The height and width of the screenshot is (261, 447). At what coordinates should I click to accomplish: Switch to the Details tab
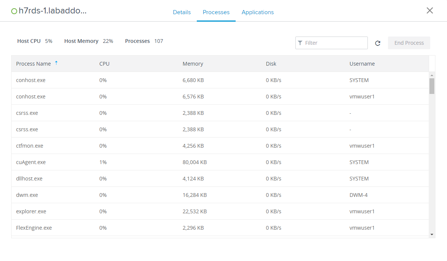tap(181, 12)
